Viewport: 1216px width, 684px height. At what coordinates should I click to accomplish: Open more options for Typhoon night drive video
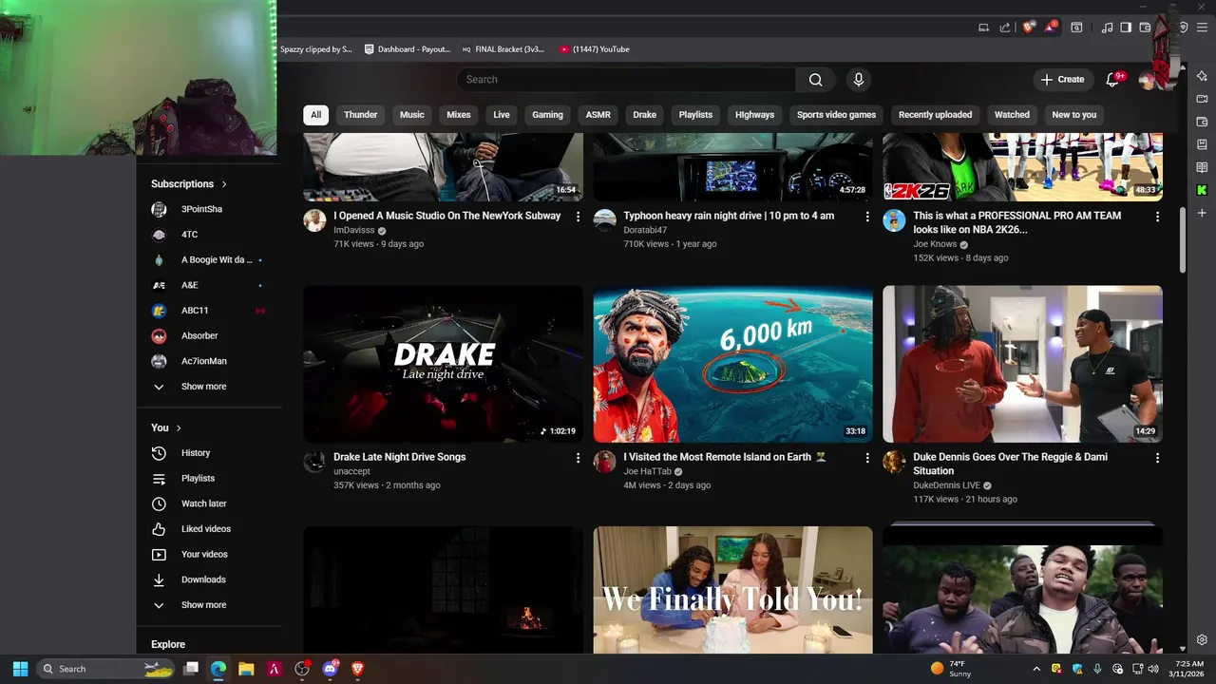point(867,217)
